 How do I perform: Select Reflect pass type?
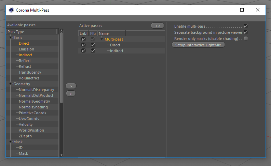(25, 61)
